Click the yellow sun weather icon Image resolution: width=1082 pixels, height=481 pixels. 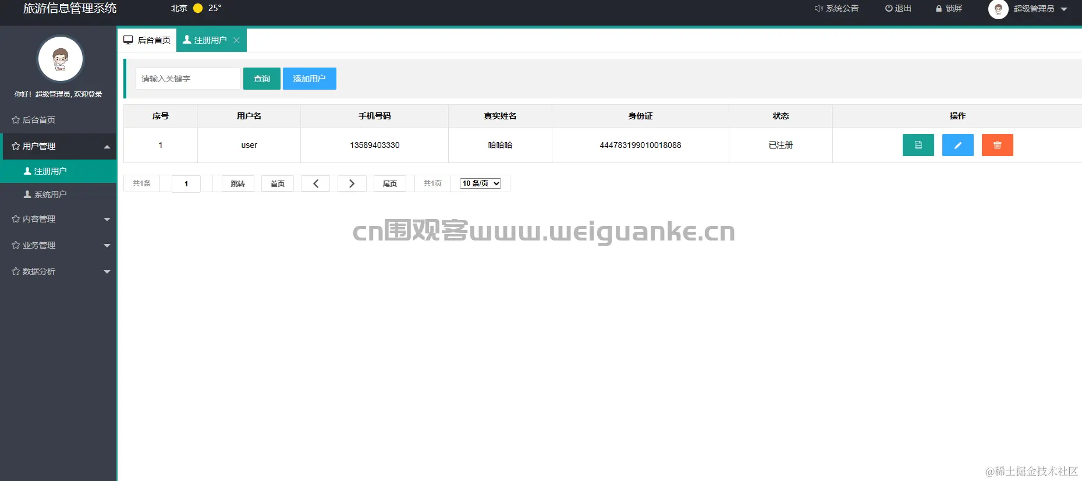[x=198, y=8]
